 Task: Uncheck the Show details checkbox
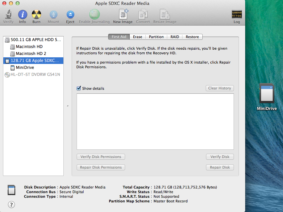tap(79, 88)
